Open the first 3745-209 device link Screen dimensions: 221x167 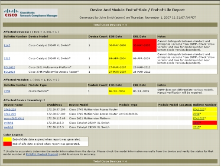[x=10, y=109]
